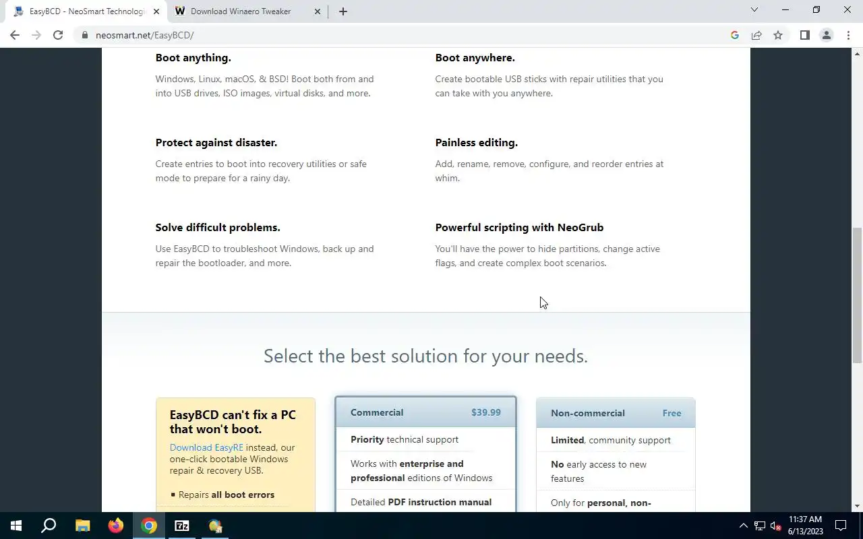The width and height of the screenshot is (863, 539).
Task: Share this page via share icon
Action: 756,35
